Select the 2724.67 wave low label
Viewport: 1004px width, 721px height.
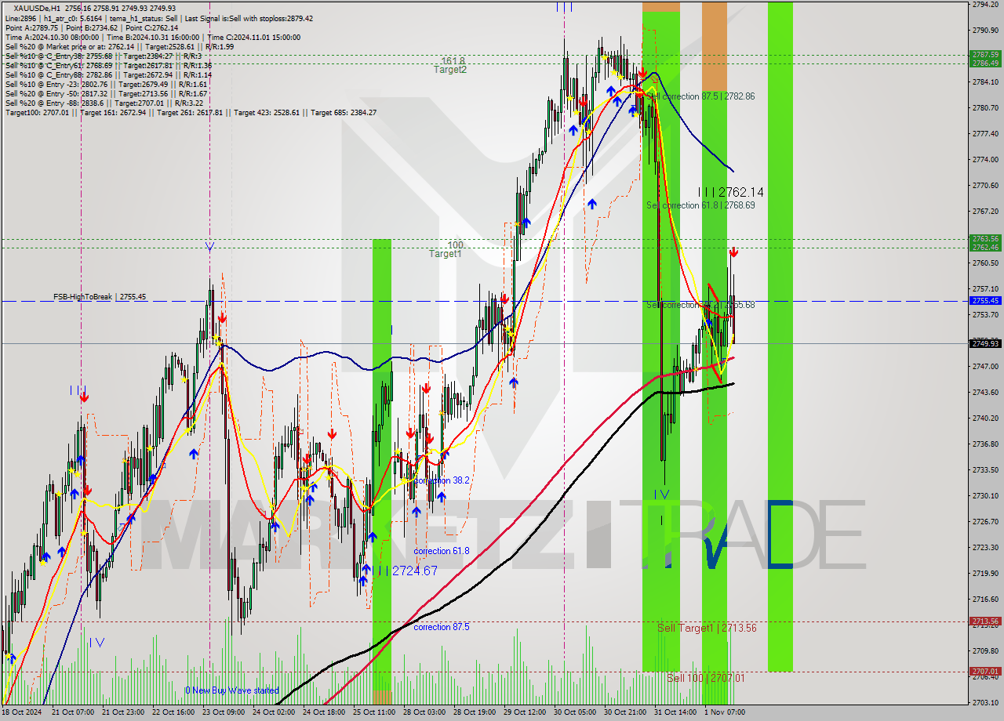tap(407, 571)
